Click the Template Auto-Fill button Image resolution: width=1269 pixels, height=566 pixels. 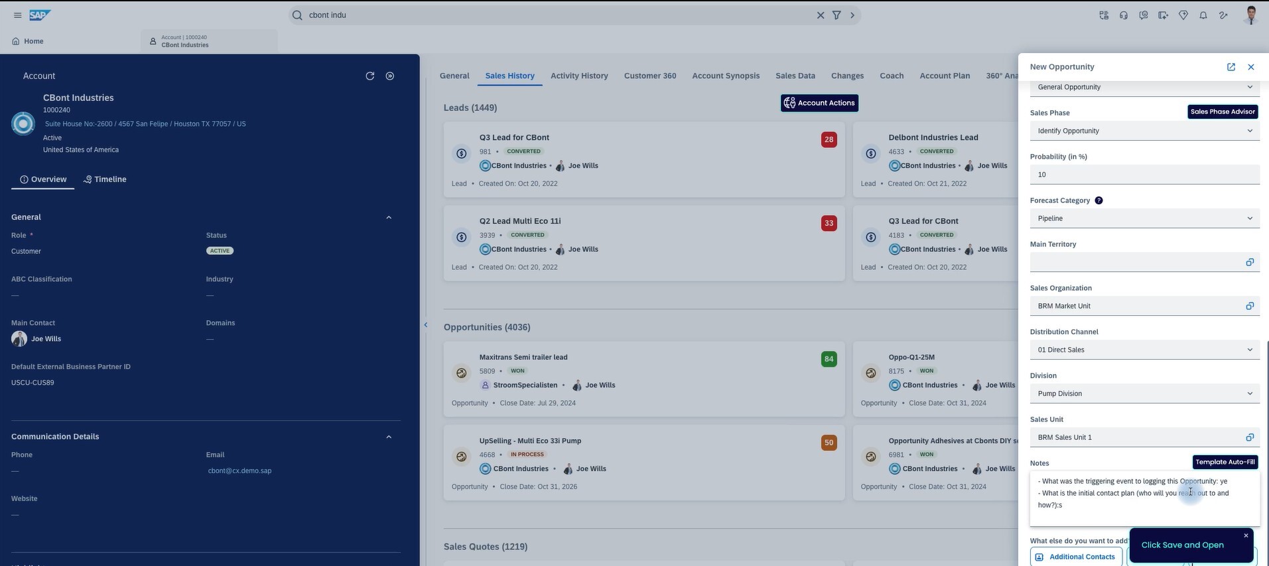click(x=1225, y=462)
